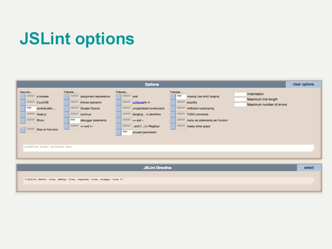Click the /*jslint directive text area
Viewport: 332px width, 249px height.
pos(169,181)
